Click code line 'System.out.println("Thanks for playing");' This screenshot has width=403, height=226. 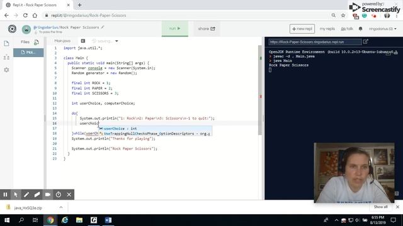(x=113, y=139)
